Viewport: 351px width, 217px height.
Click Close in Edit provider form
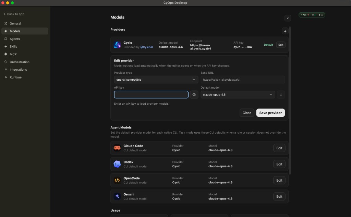[x=247, y=113]
